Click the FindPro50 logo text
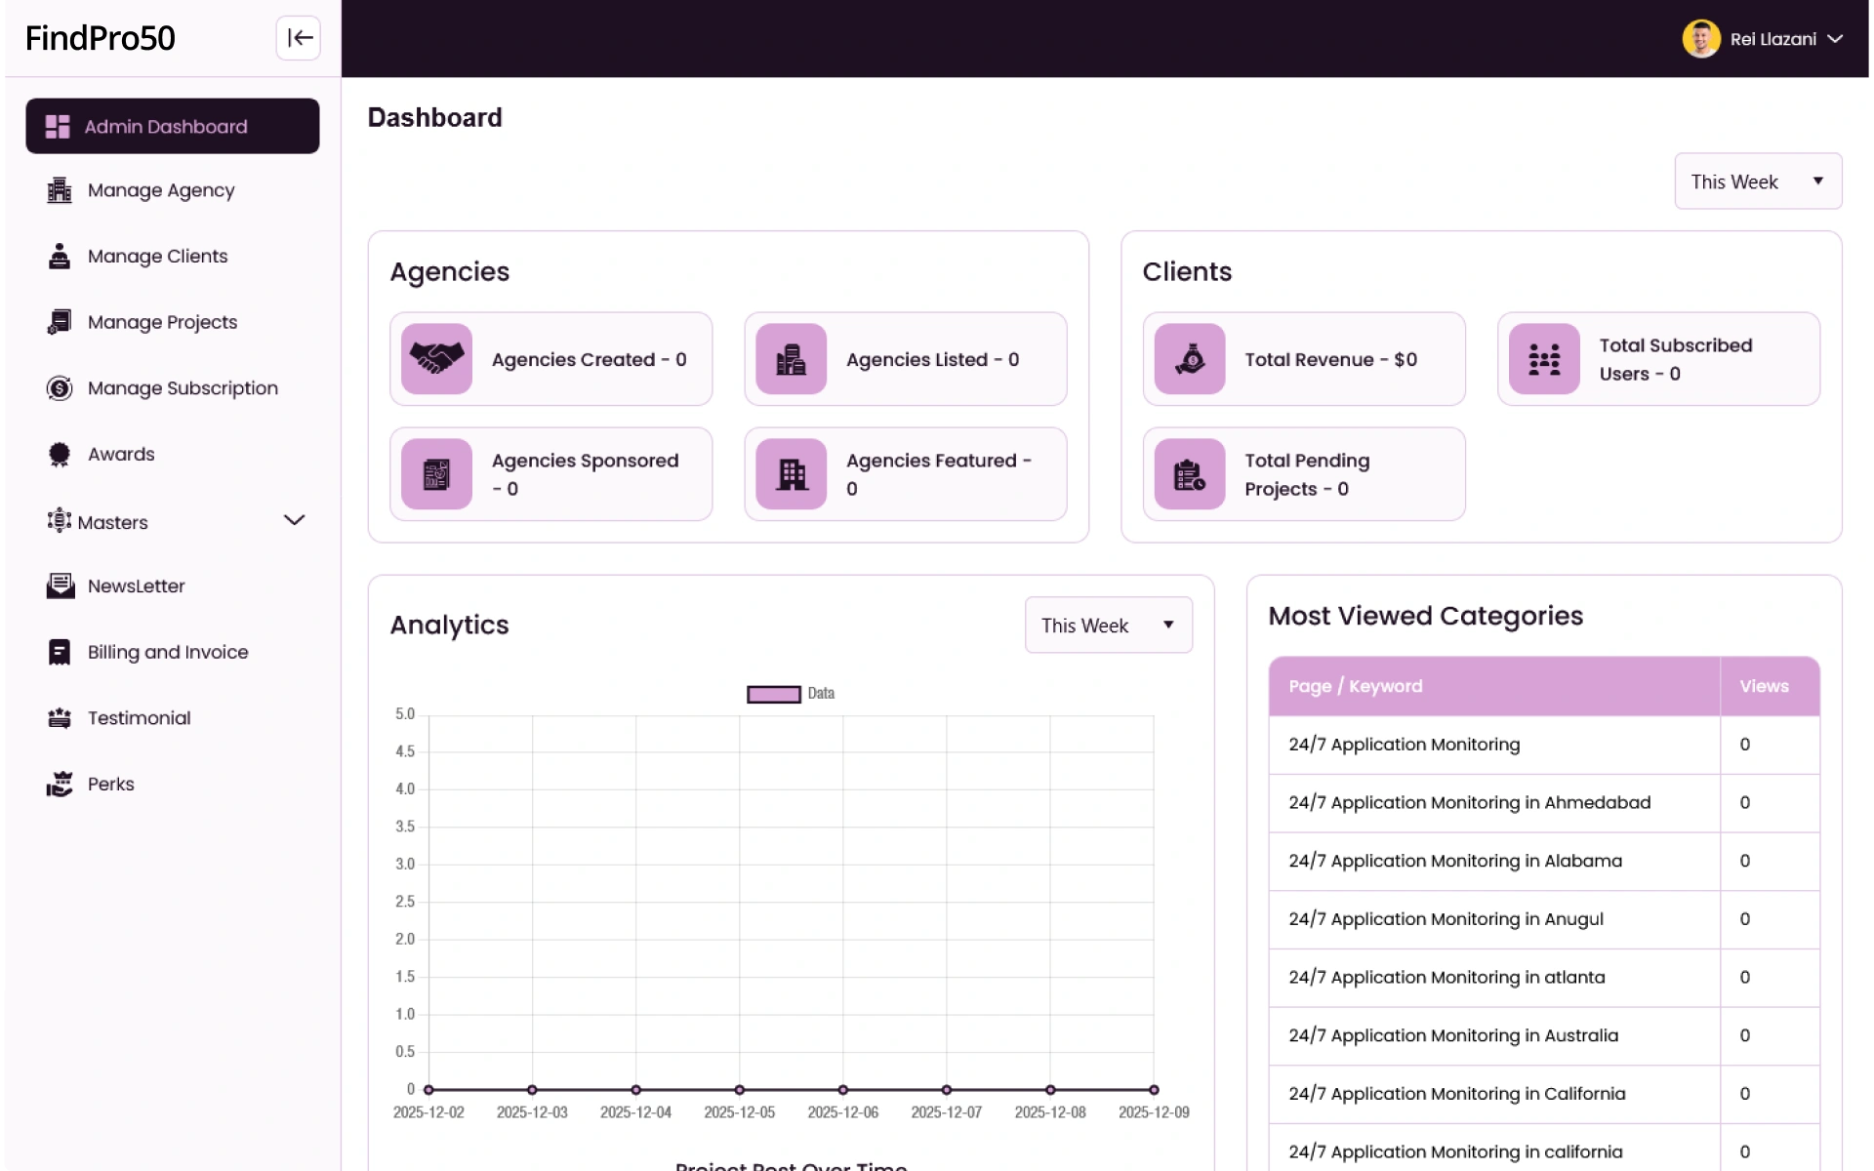The image size is (1874, 1171). (101, 39)
